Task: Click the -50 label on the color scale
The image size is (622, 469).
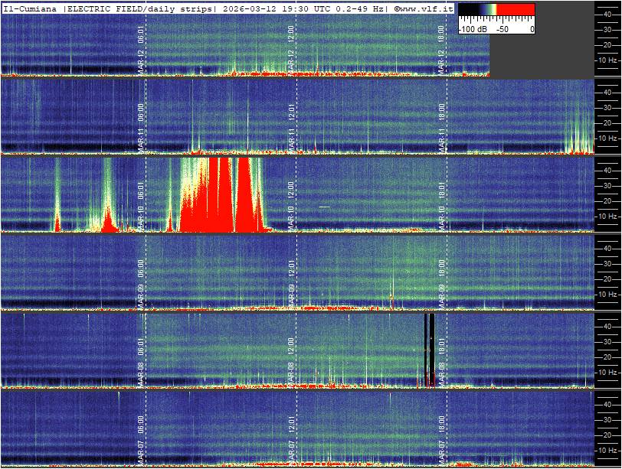Action: [503, 29]
